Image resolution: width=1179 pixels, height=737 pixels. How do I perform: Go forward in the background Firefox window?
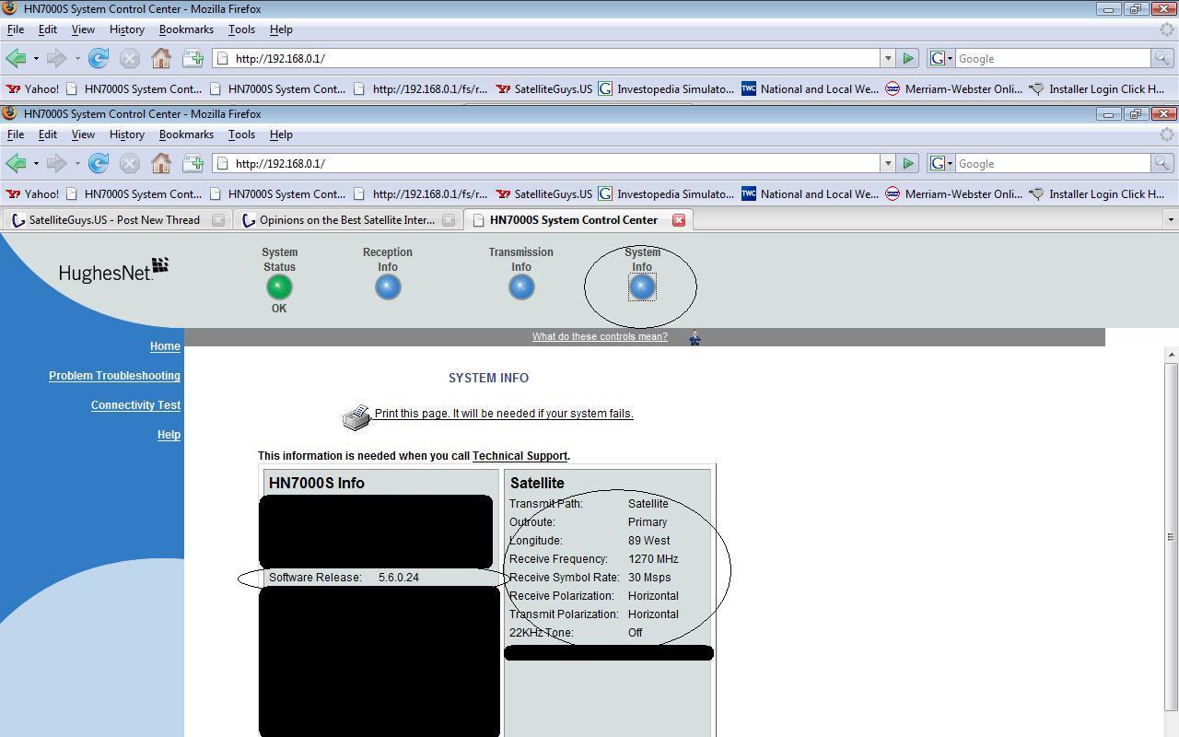click(56, 58)
